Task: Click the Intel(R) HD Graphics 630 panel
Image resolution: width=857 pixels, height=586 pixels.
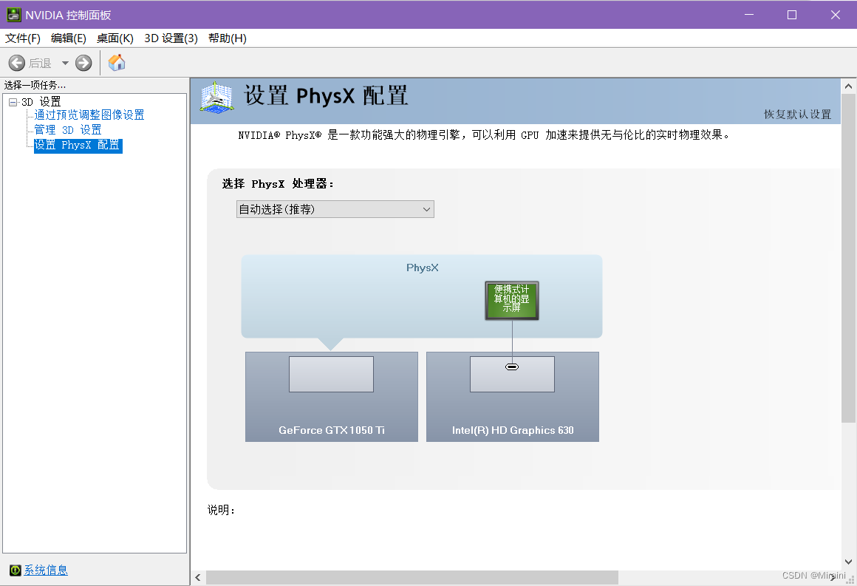Action: [513, 397]
